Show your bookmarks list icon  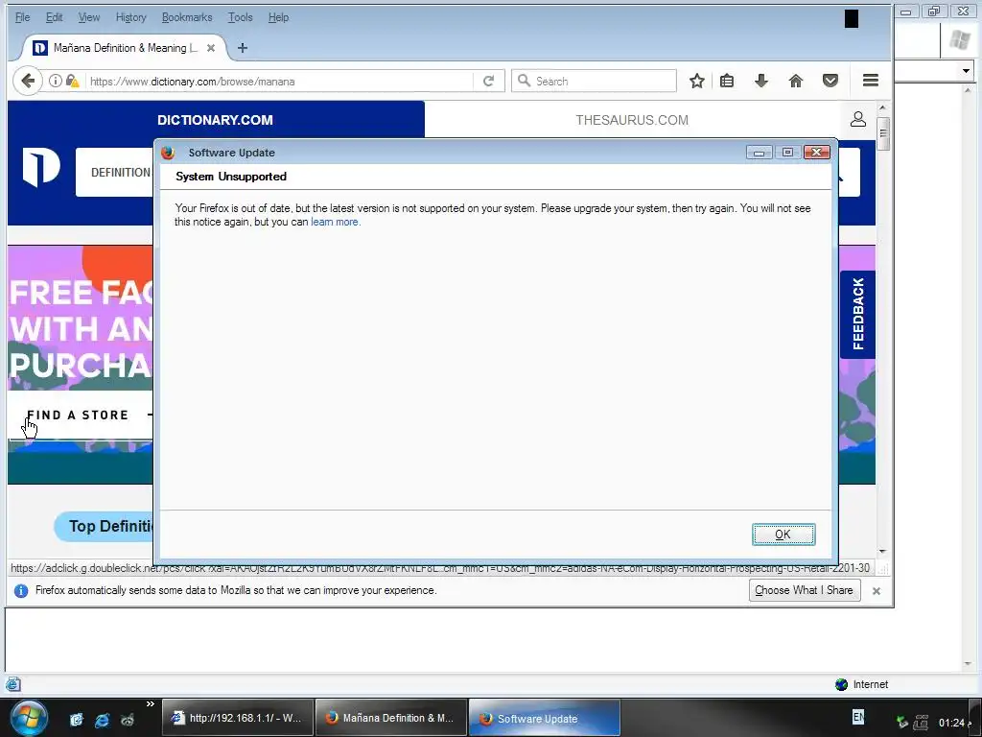[727, 81]
